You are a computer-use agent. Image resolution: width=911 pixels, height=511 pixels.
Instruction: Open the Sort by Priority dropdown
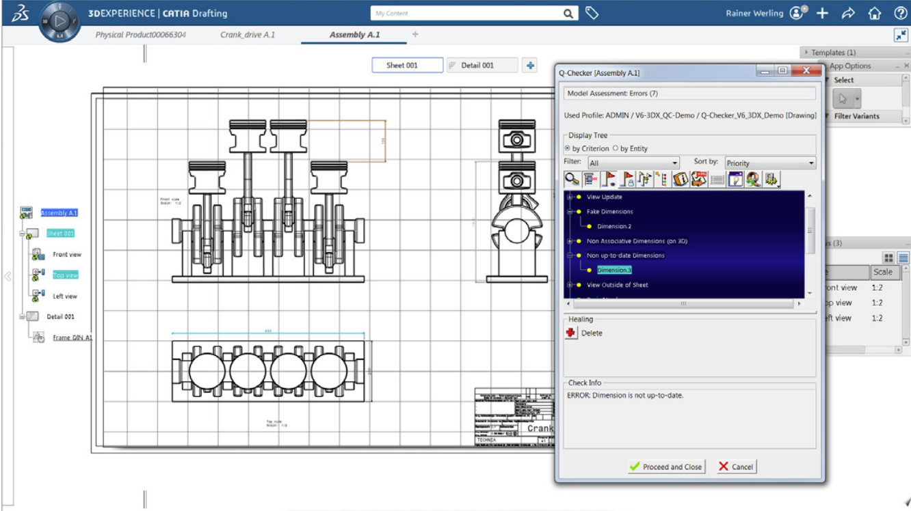click(770, 163)
